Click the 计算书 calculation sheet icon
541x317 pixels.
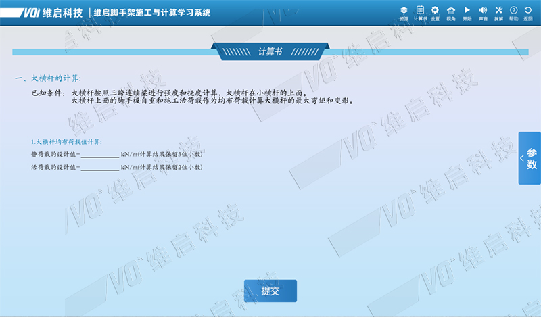(420, 12)
